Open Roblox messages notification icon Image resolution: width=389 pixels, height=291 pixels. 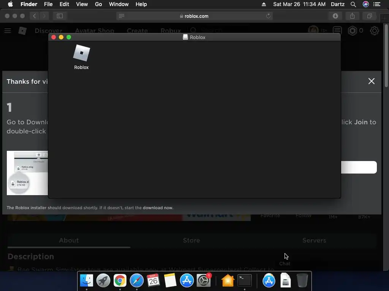click(337, 30)
